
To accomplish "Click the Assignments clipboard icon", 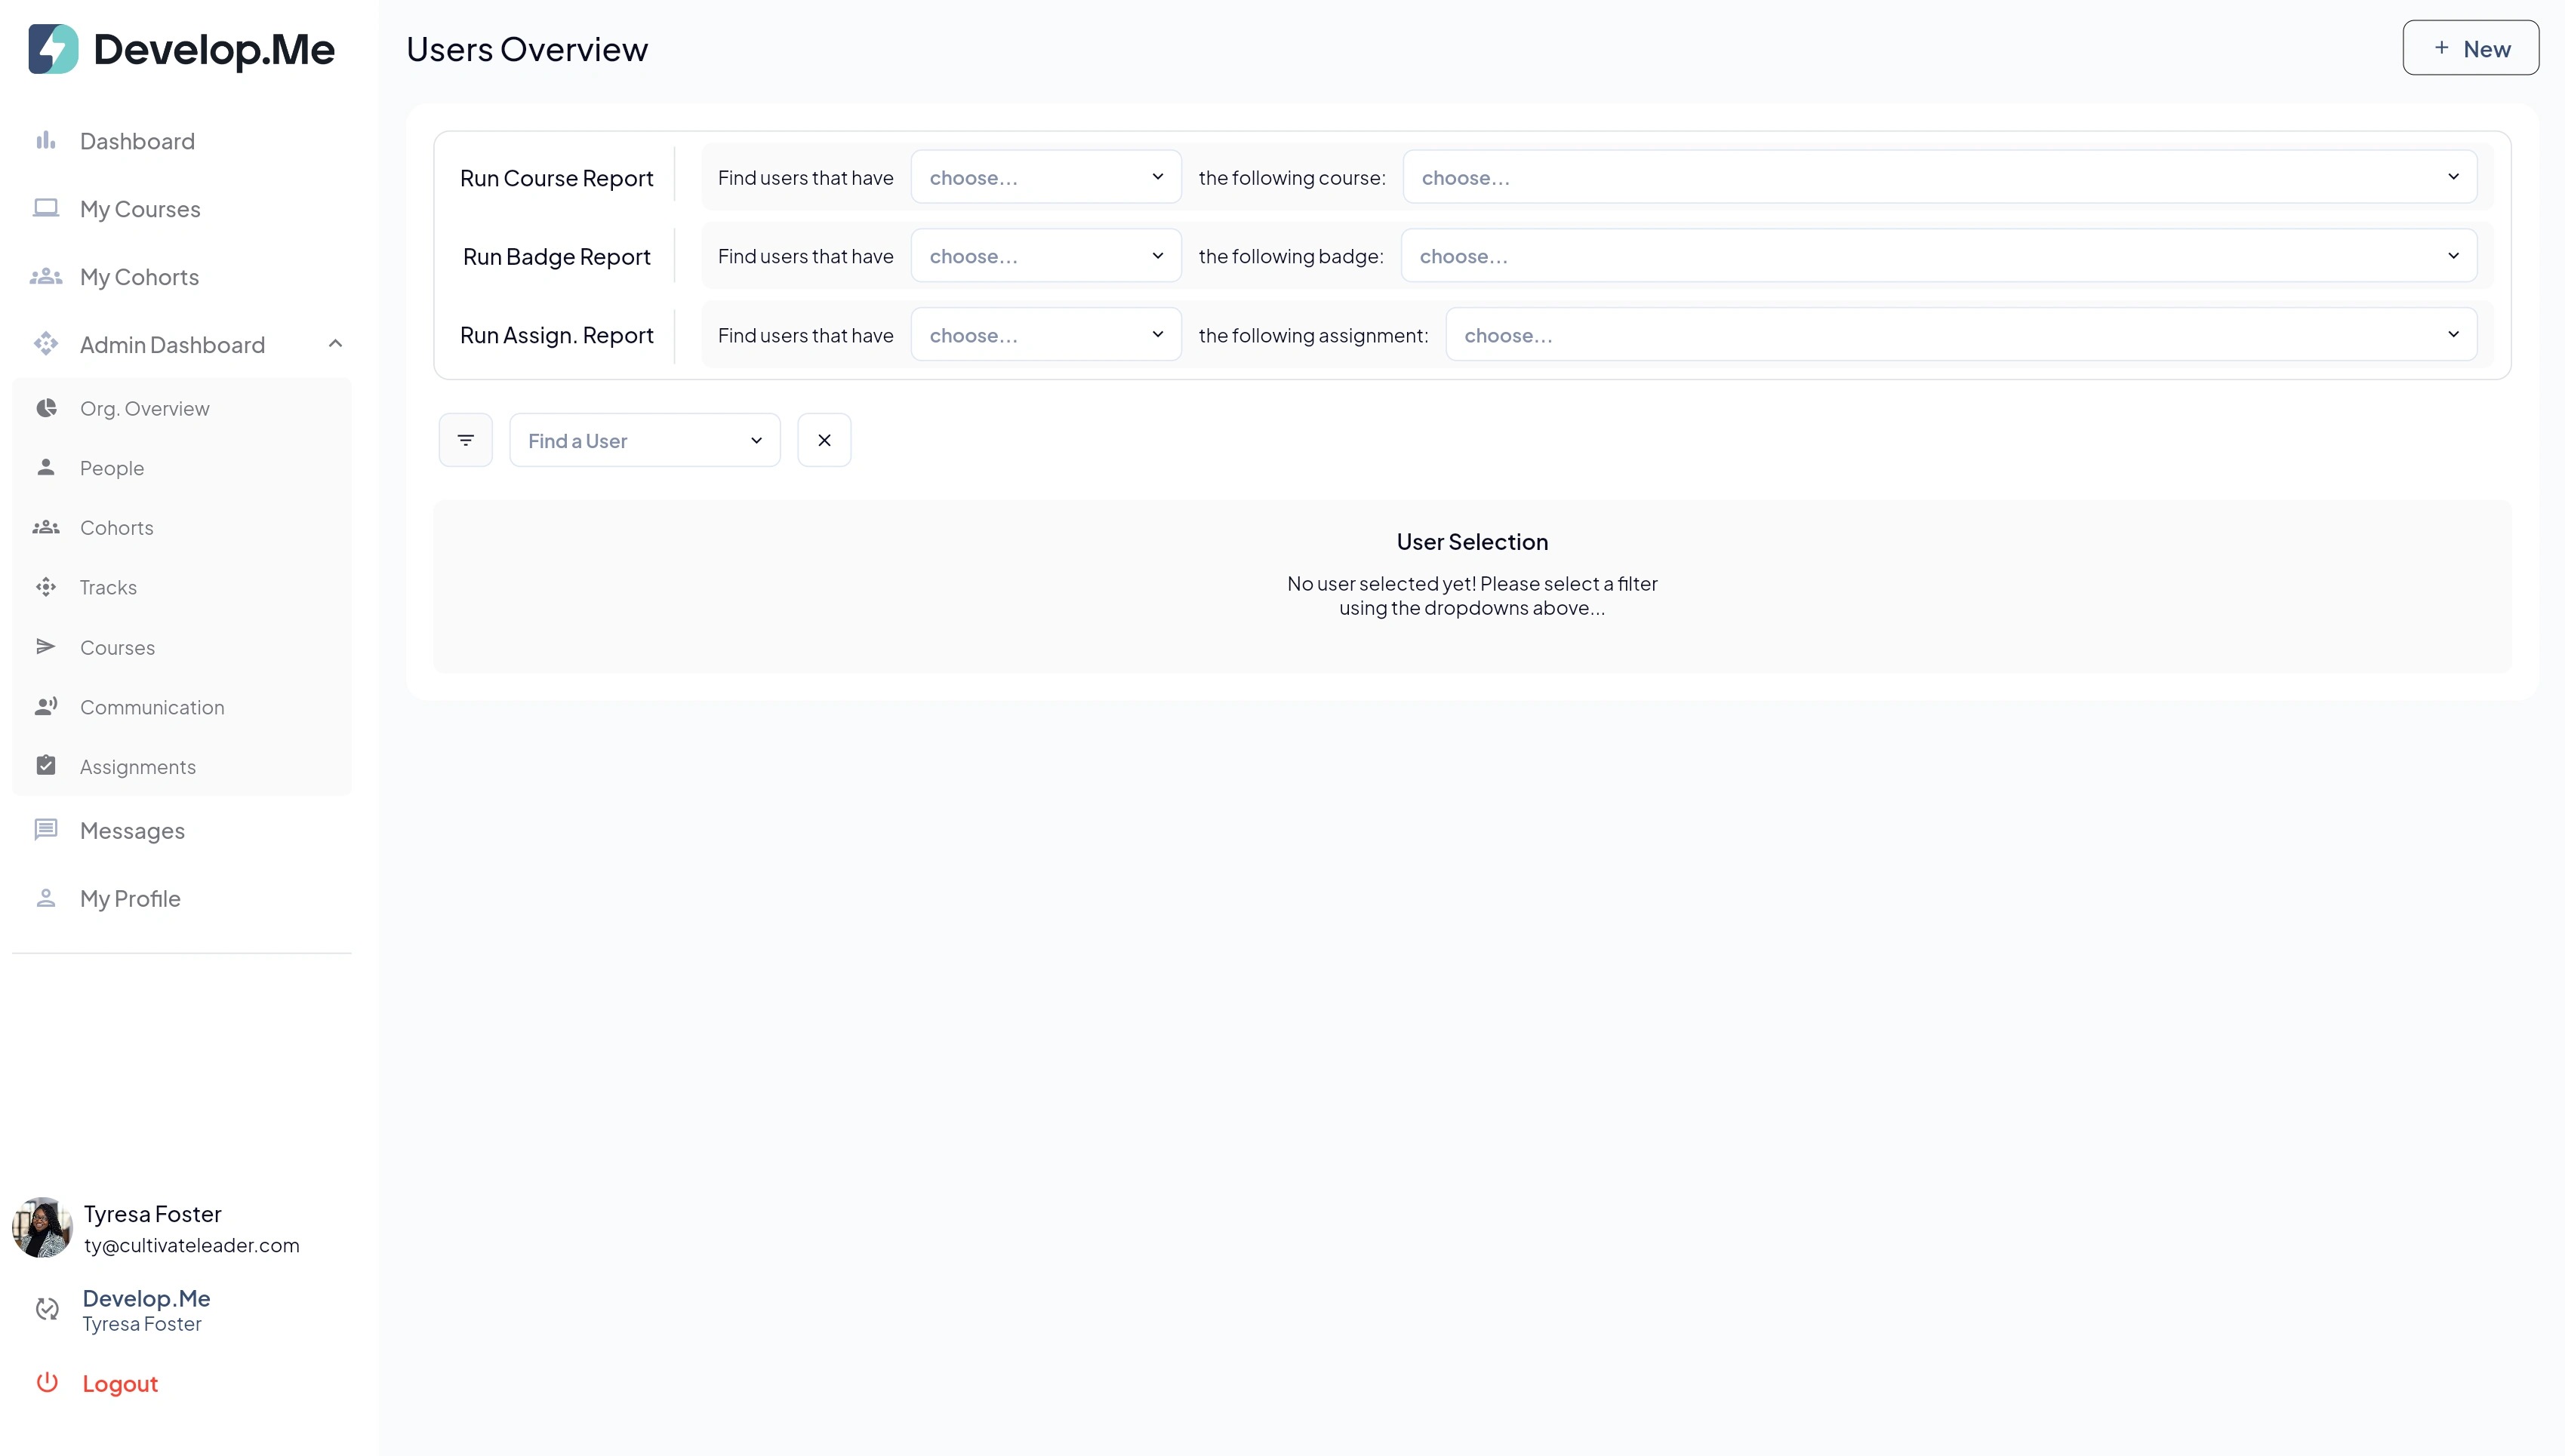I will click(46, 766).
